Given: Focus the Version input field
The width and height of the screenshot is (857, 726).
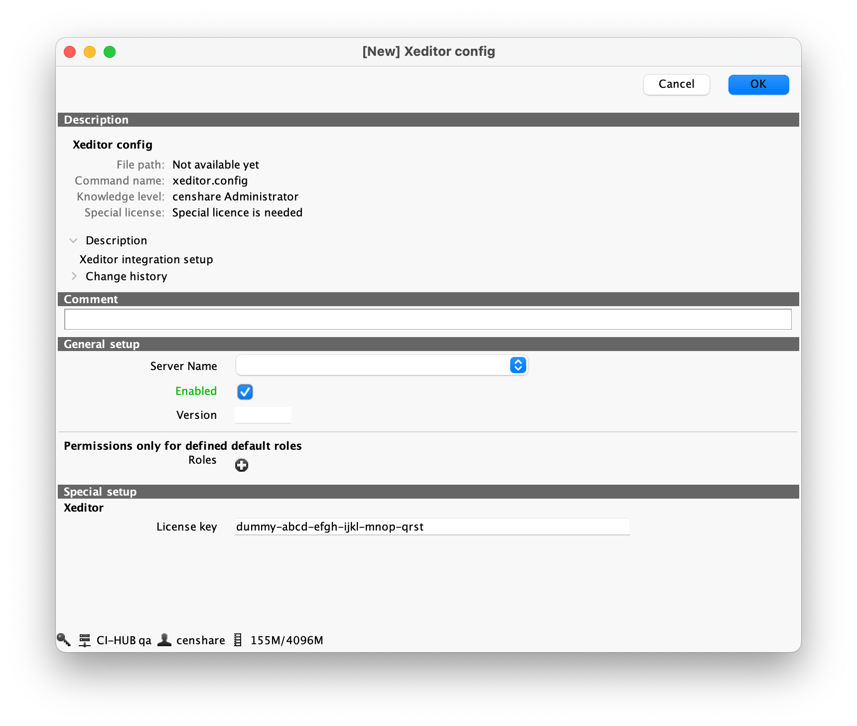Looking at the screenshot, I should (x=263, y=415).
